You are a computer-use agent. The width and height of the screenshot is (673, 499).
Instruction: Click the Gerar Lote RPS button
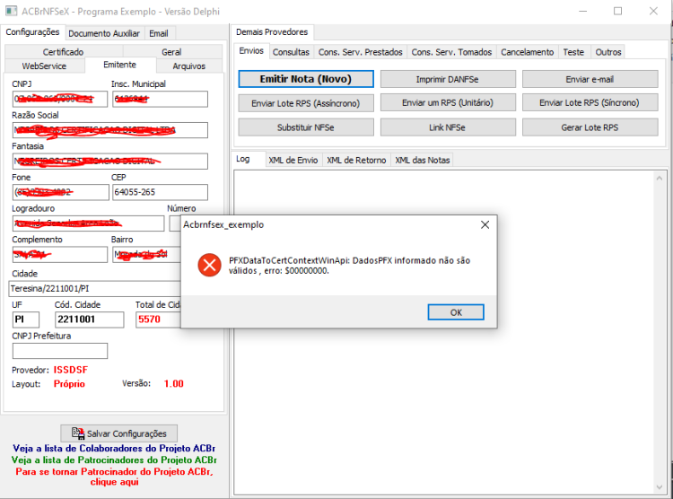click(590, 127)
